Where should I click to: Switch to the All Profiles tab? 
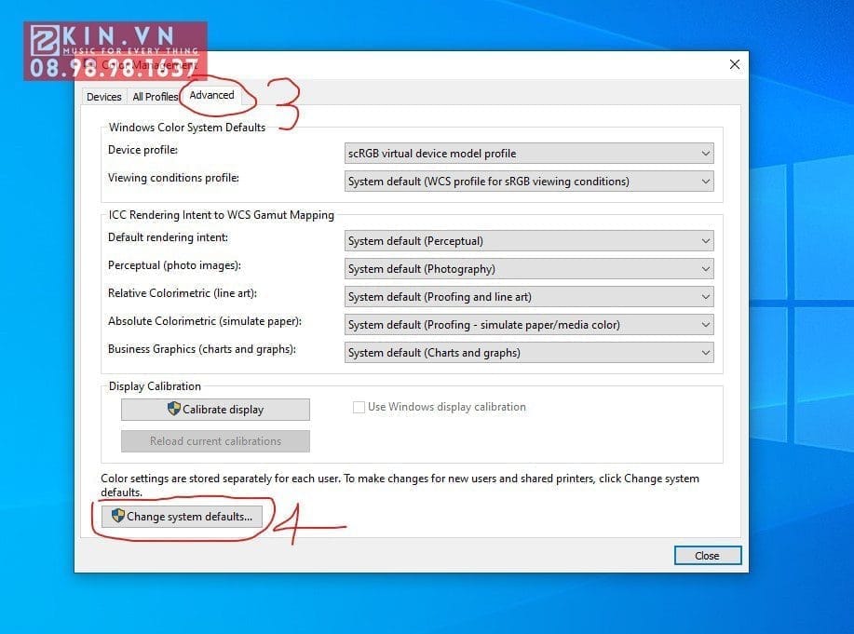pyautogui.click(x=155, y=96)
